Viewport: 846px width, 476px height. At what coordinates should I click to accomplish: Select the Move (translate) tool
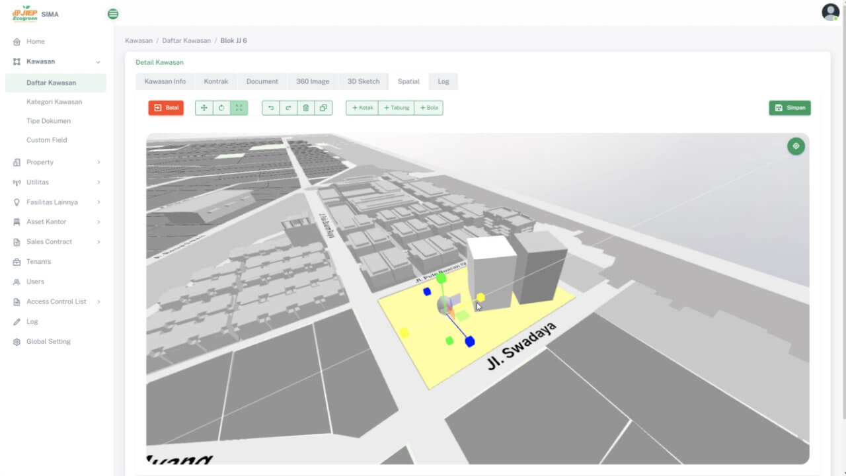tap(204, 108)
